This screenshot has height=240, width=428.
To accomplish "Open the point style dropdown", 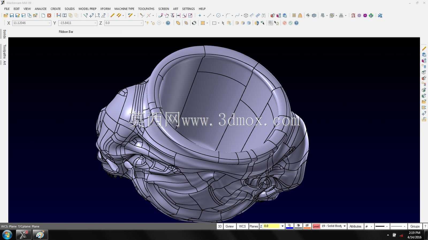I will click(371, 226).
